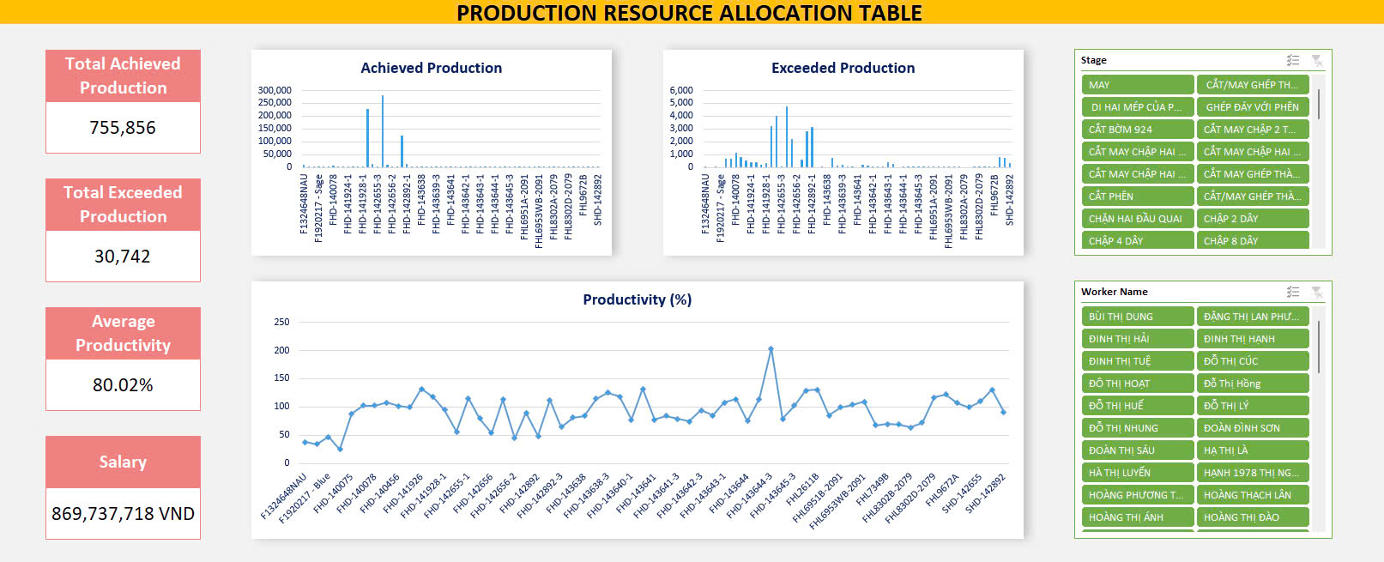The height and width of the screenshot is (562, 1384).
Task: Filter Stage by MAY
Action: point(1137,85)
